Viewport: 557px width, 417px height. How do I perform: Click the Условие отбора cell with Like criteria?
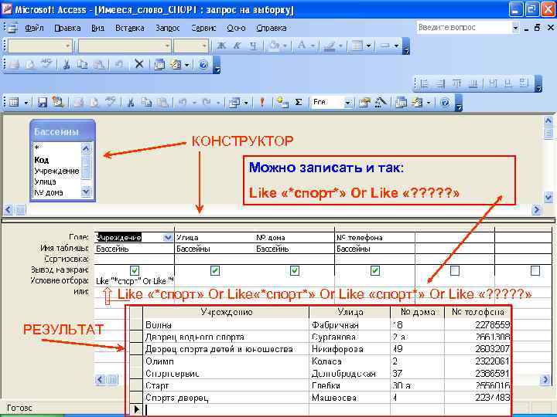135,281
